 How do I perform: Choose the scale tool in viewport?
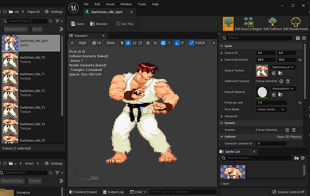(140, 43)
